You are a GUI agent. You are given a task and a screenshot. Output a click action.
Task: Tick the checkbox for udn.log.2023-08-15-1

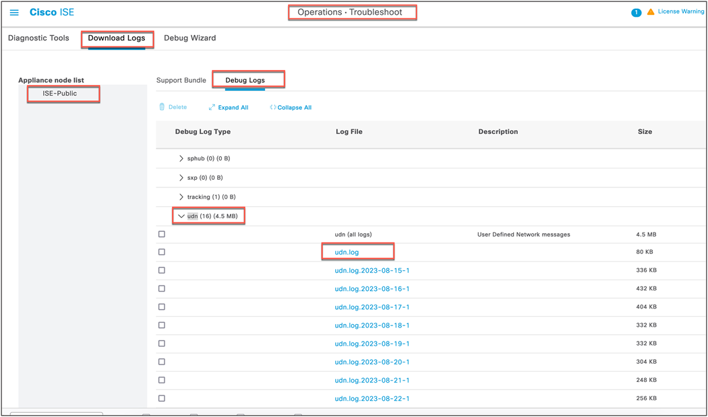point(162,270)
